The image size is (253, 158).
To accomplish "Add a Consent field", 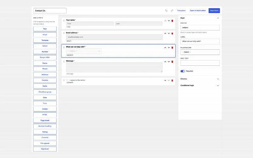I will coord(45,138).
